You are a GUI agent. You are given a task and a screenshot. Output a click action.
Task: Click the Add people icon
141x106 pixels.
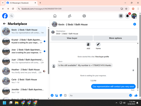[x=88, y=44]
